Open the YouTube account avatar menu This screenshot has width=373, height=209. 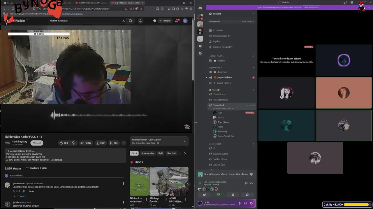tap(185, 21)
